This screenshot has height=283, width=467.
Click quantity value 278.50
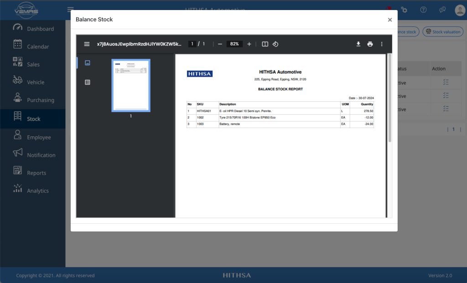pos(368,111)
